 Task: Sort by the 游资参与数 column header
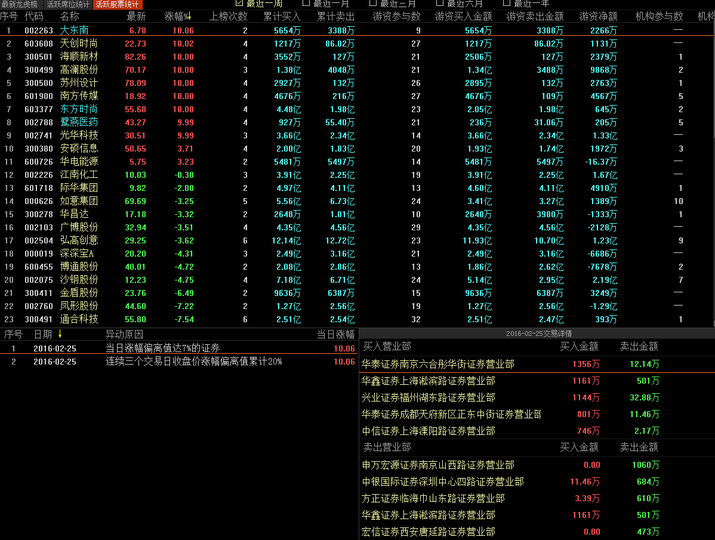pos(397,16)
